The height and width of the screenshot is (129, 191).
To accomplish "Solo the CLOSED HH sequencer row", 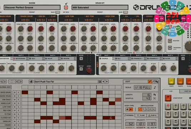I will pos(19,118).
